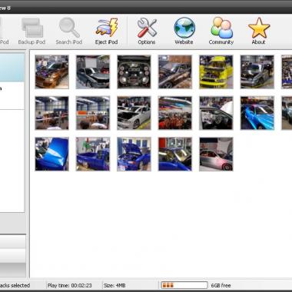292x292 pixels.
Task: Select the yellow car thumbnail
Action: coord(216,72)
